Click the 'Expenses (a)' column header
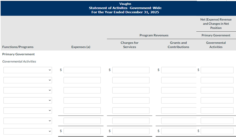This screenshot has width=236, height=137. click(81, 47)
